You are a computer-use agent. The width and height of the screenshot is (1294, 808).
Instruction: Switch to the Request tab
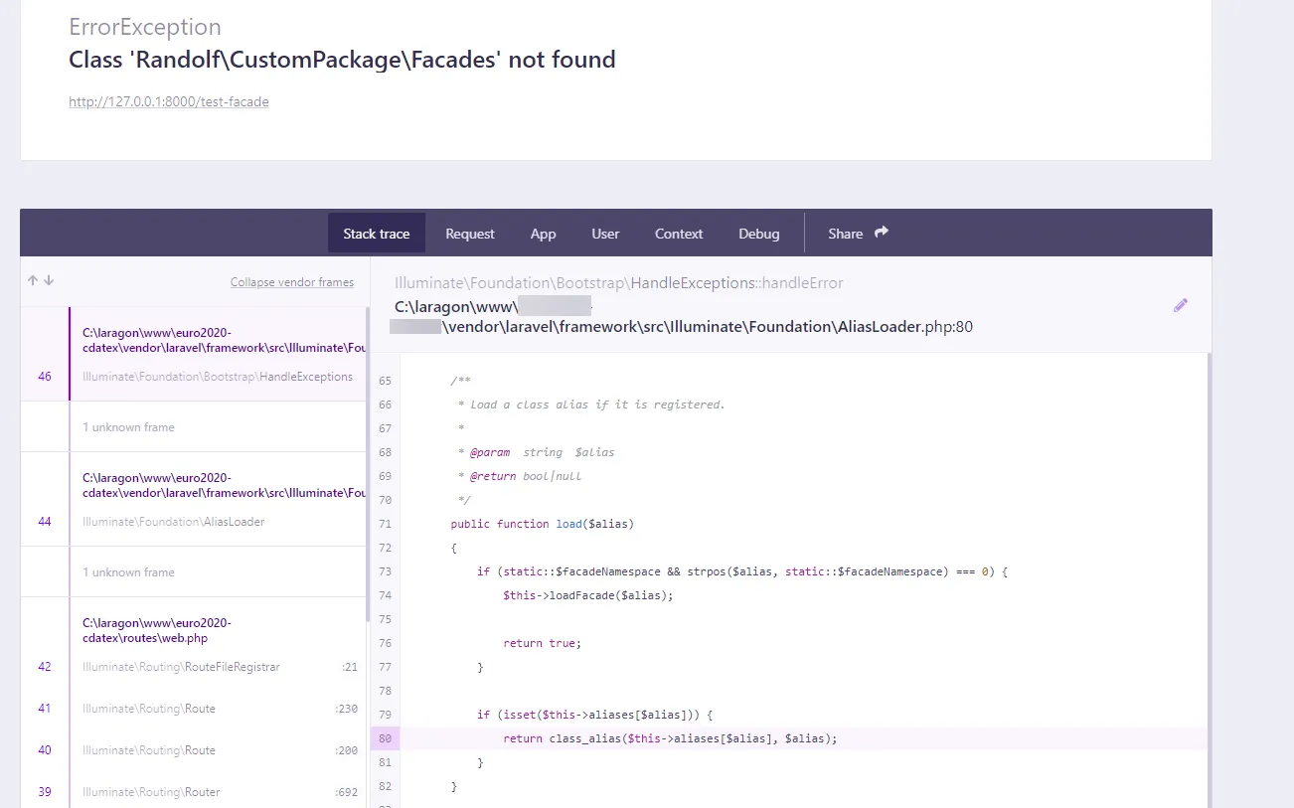(x=470, y=234)
